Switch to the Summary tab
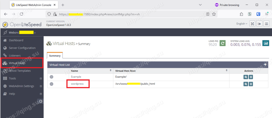The width and height of the screenshot is (272, 118). click(55, 56)
